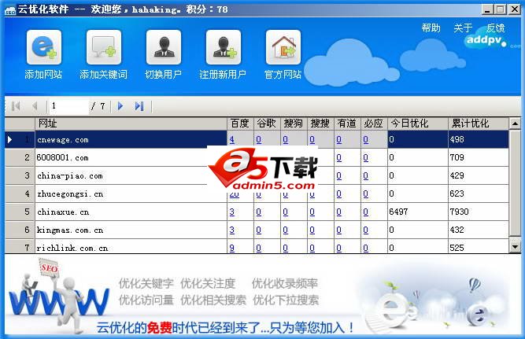Click cumulative value 525

tap(457, 248)
